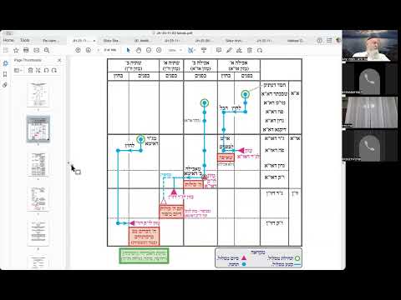
Task: Click the rotate icon in main toolbar
Action: (x=260, y=50)
